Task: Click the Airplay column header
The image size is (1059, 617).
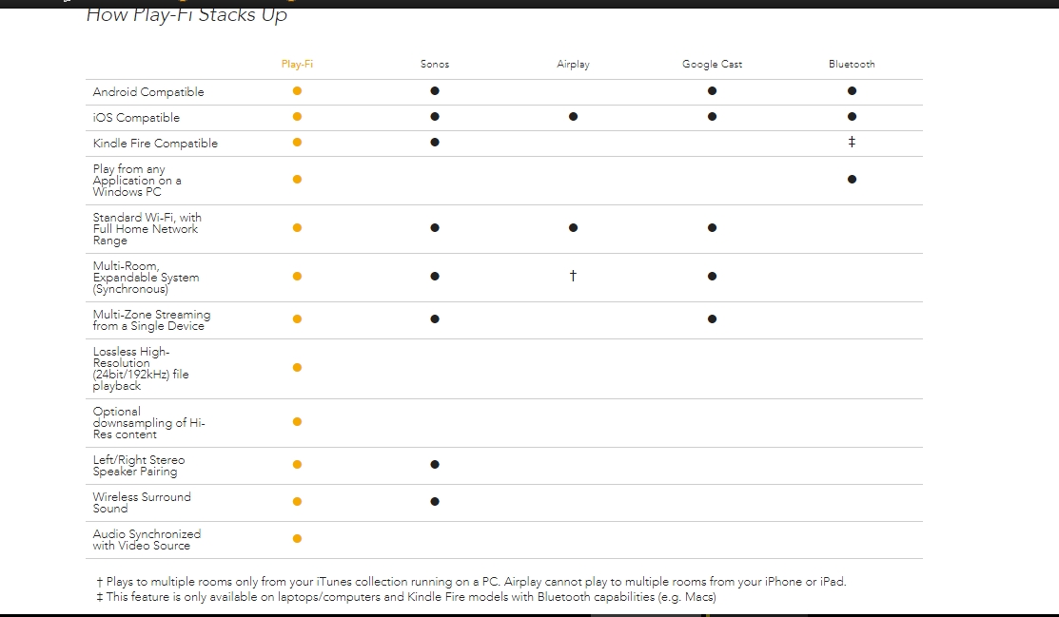Action: (574, 64)
